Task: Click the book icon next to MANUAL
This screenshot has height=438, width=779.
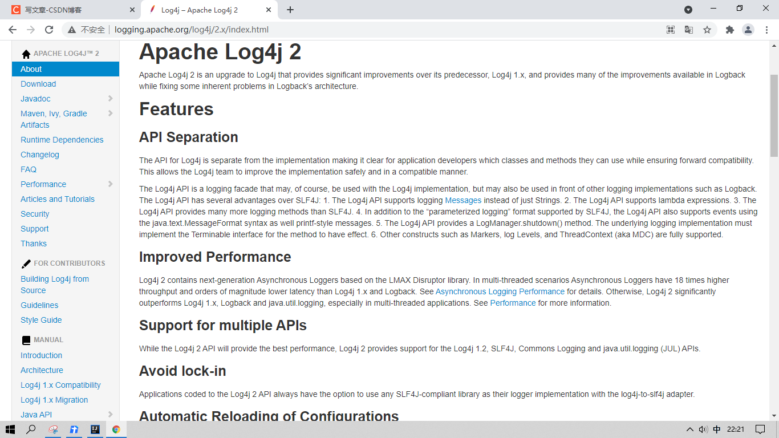Action: point(26,340)
